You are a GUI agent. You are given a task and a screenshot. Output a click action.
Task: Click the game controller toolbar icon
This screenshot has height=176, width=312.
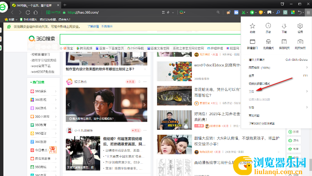269,12
